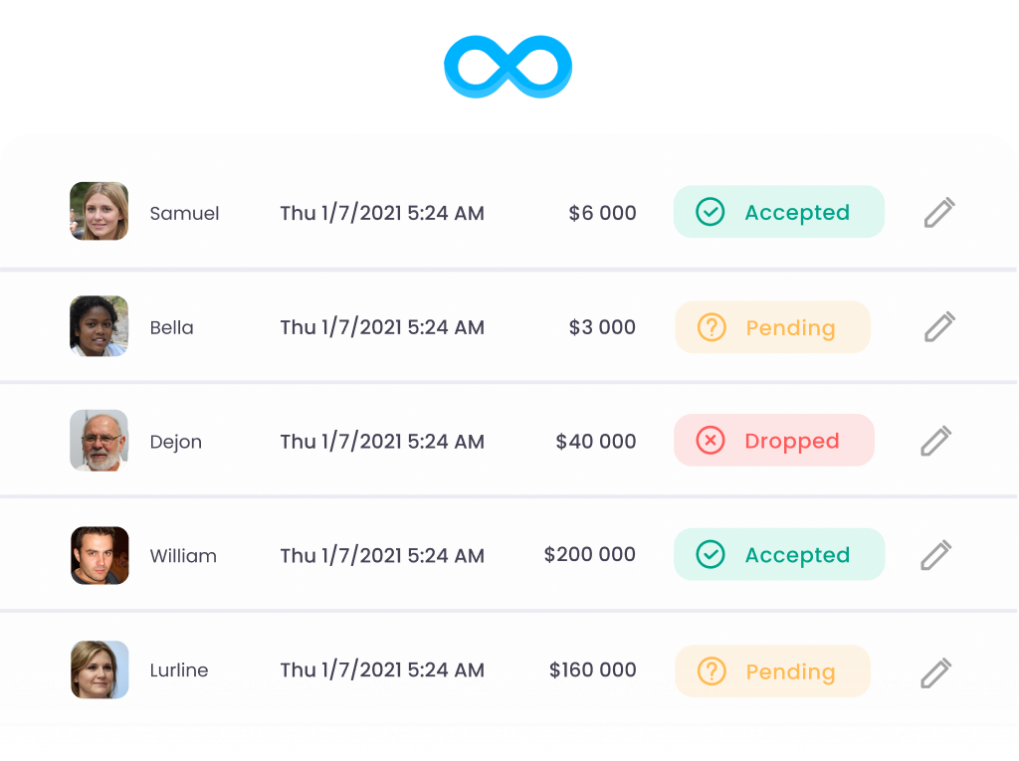This screenshot has width=1019, height=761.
Task: Click the date in Lurline's row
Action: (382, 670)
